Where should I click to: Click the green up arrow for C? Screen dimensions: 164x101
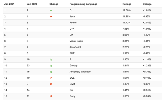point(51,10)
